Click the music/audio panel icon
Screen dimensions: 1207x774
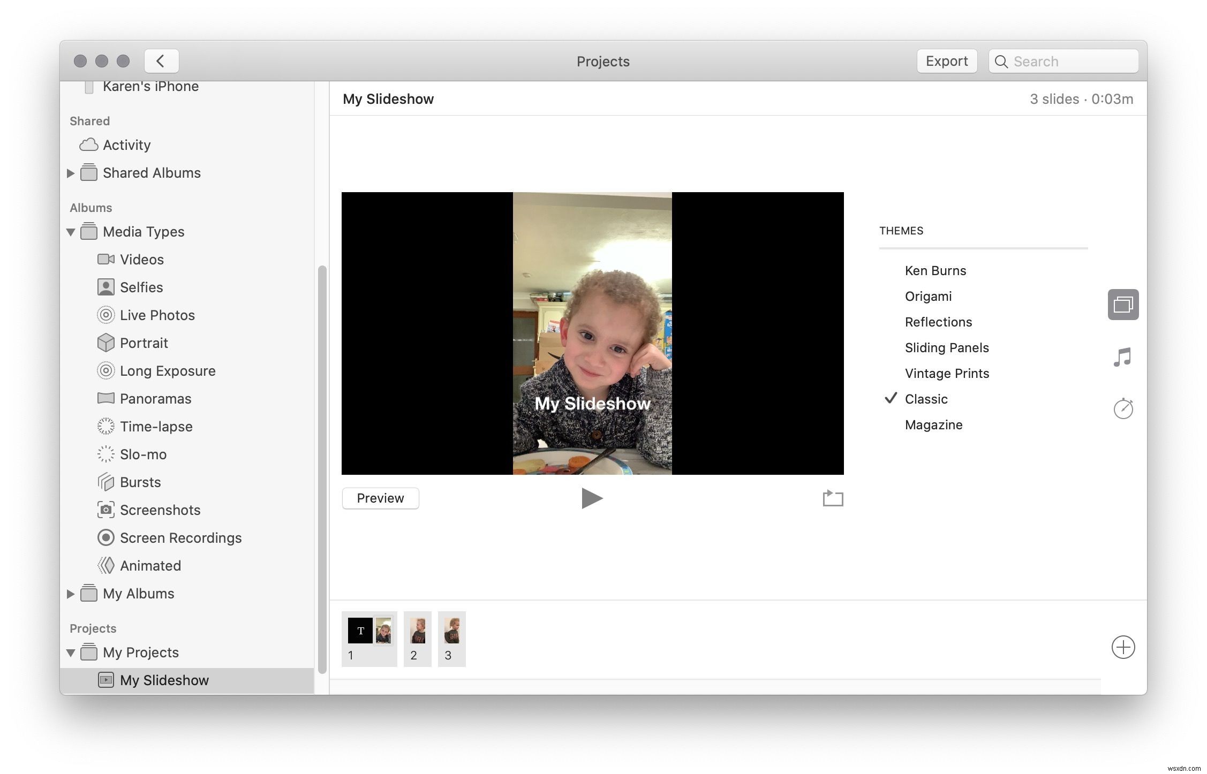[x=1125, y=356]
